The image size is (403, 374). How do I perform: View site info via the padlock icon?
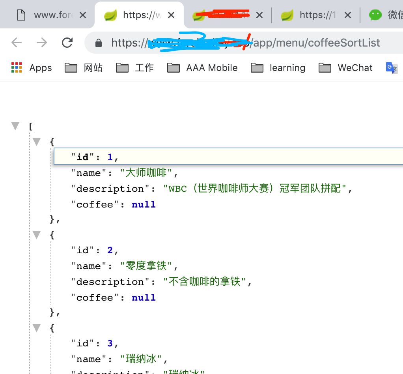tap(99, 43)
